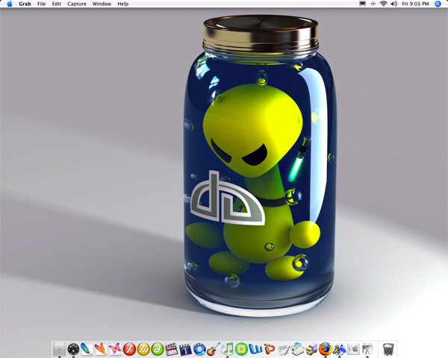
Task: Launch Transmit truck icon
Action: (x=311, y=349)
